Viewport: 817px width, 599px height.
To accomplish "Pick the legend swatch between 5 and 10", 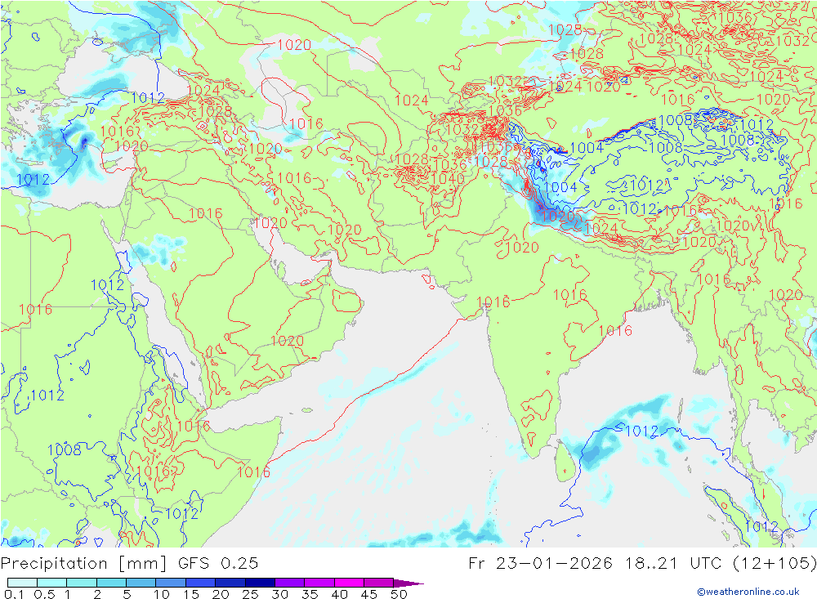I will (x=141, y=583).
